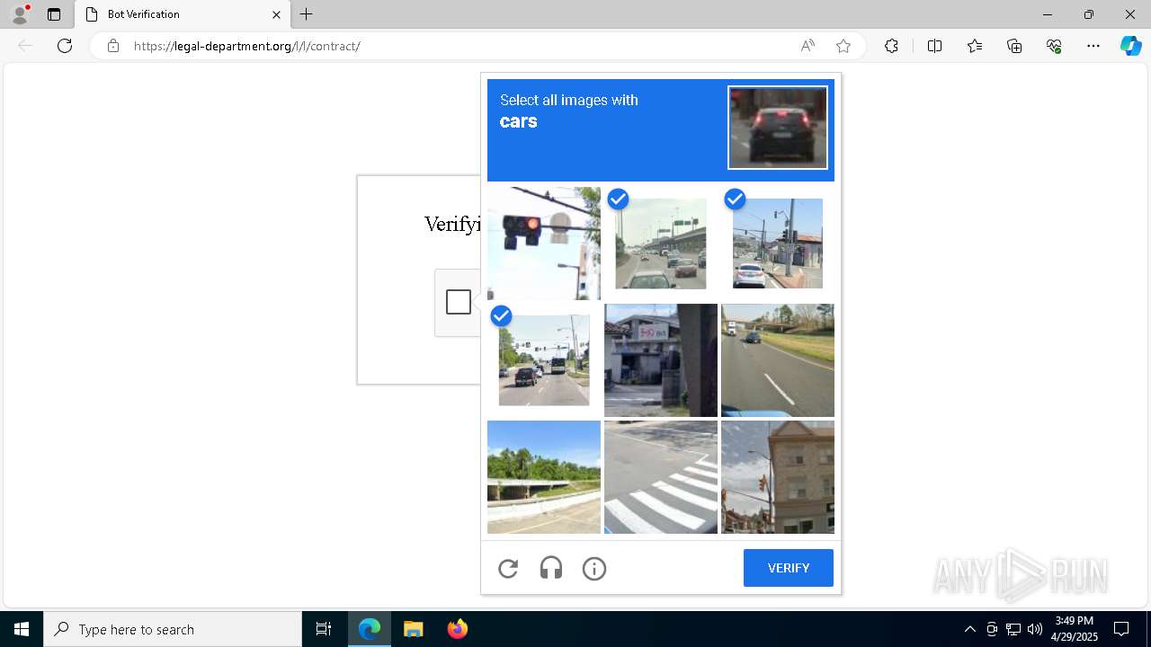Select the brick building corner tile

pyautogui.click(x=778, y=477)
